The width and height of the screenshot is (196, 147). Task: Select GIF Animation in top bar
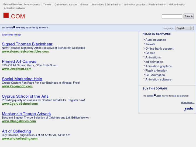[177, 5]
